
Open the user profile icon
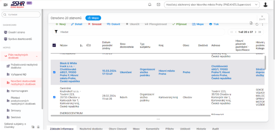click(265, 5)
